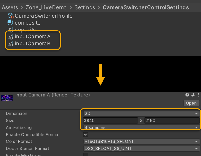
Task: Open the Anti-aliasing dropdown showing 4 samples
Action: (x=141, y=127)
